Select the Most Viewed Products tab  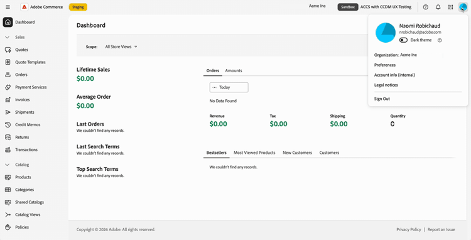coord(254,153)
